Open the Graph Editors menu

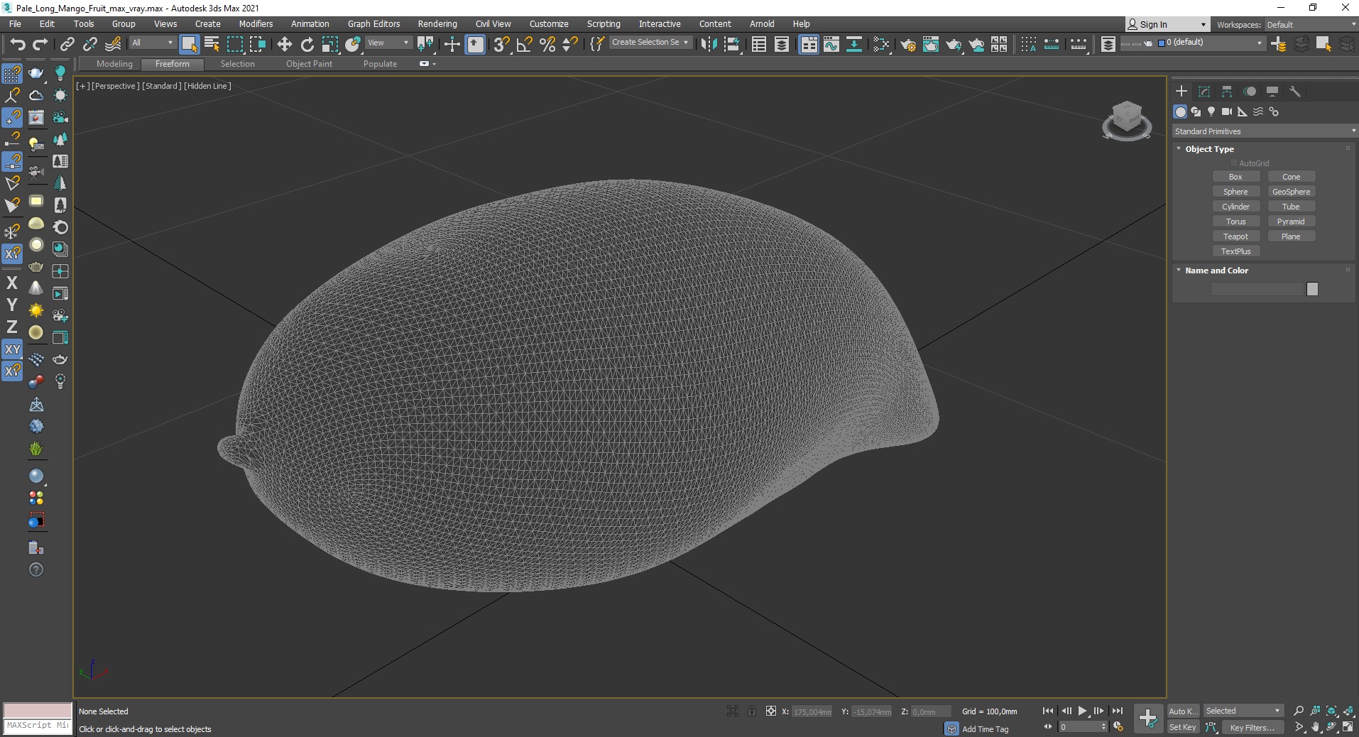click(373, 24)
